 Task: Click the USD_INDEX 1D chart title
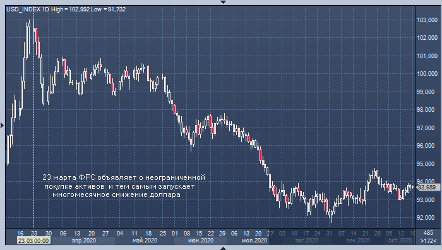pos(28,9)
